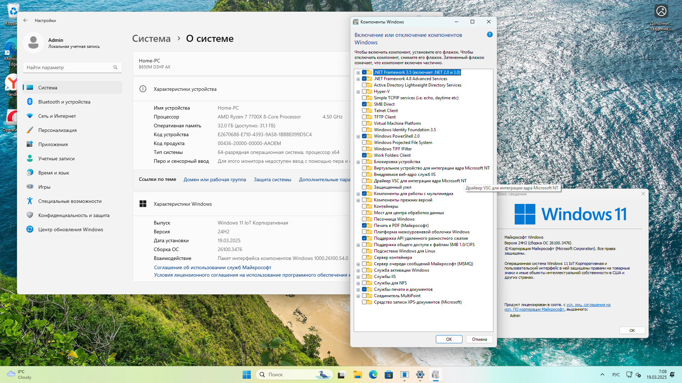682x383 pixels.
Task: Open Центр обновления Windows section
Action: click(x=71, y=229)
